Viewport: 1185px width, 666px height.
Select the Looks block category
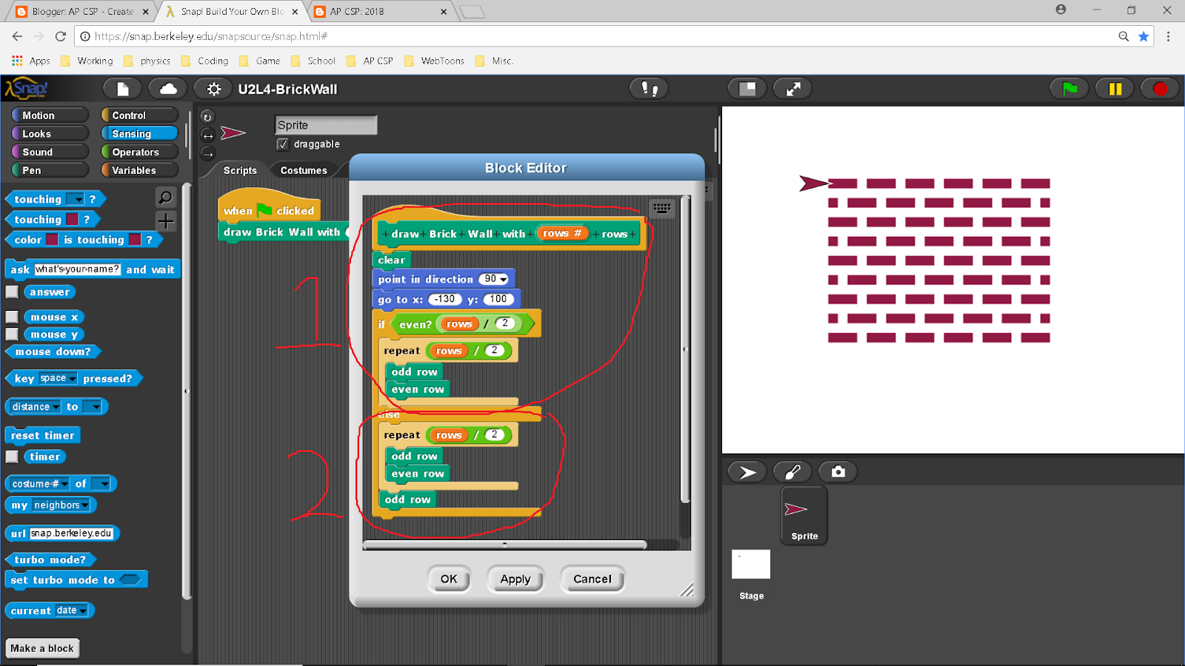click(50, 134)
